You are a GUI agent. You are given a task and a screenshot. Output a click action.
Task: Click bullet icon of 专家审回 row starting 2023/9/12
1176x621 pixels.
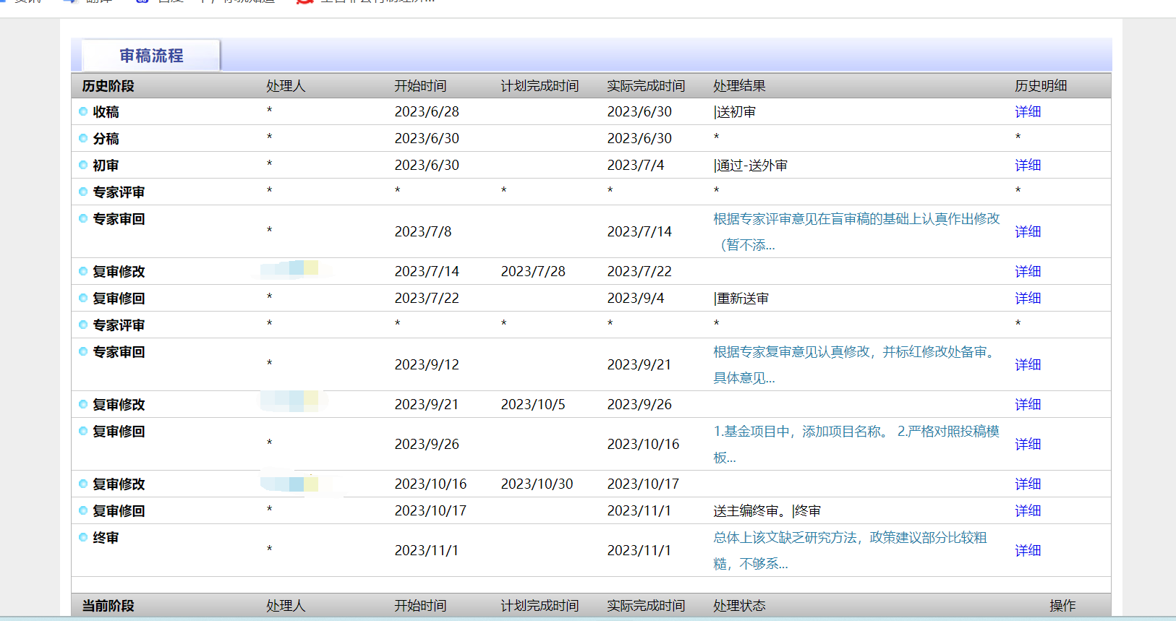tap(83, 351)
